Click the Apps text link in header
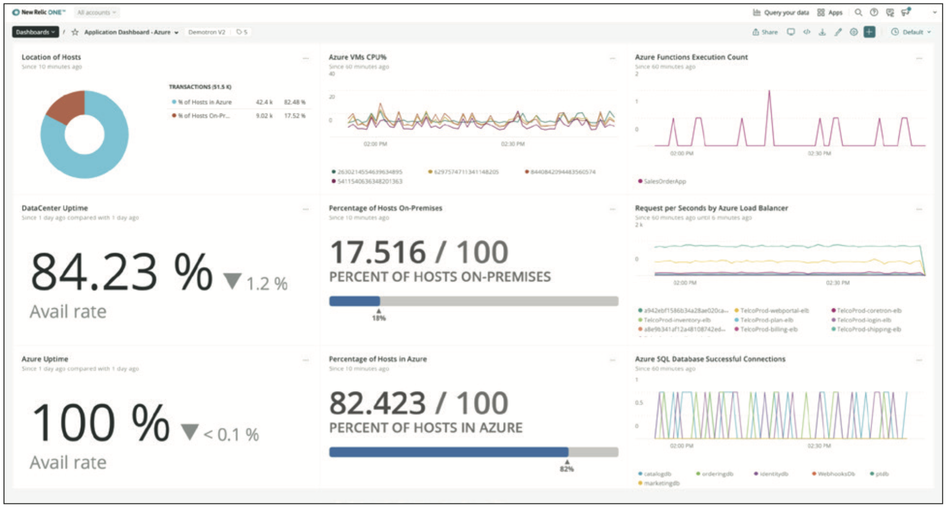Viewport: 948px width, 509px height. 835,13
